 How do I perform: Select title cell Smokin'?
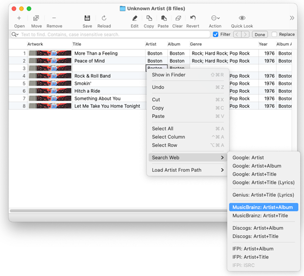point(109,84)
